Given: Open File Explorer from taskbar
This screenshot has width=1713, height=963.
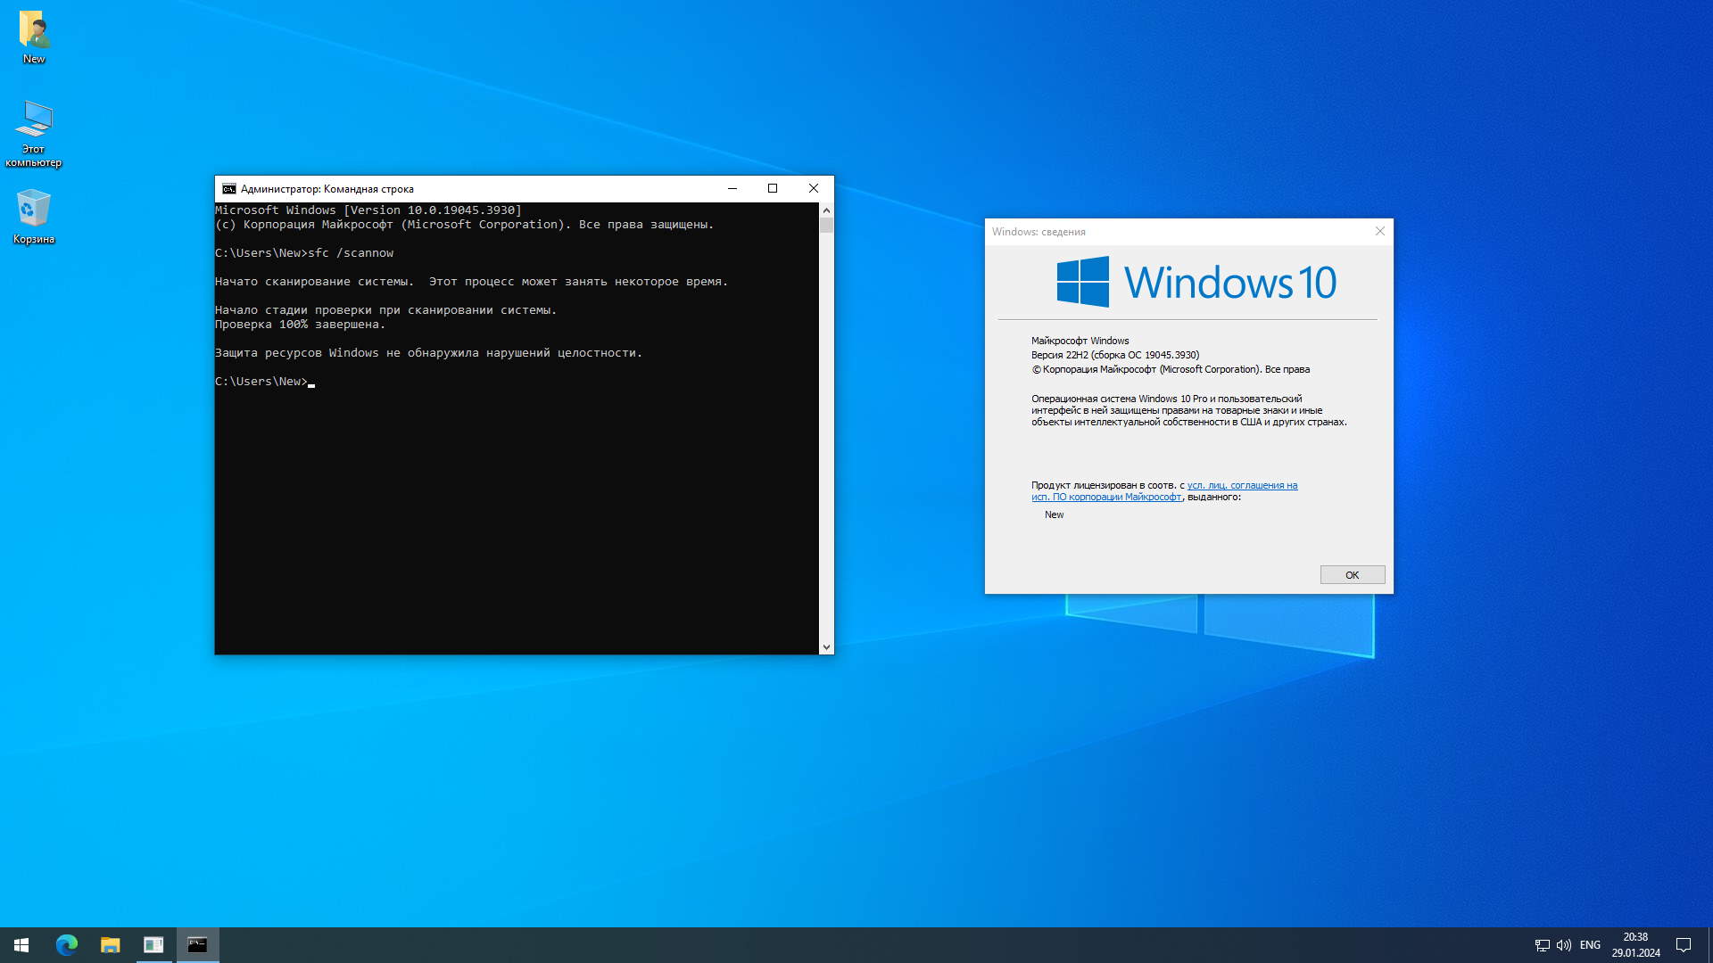Looking at the screenshot, I should click(x=110, y=945).
